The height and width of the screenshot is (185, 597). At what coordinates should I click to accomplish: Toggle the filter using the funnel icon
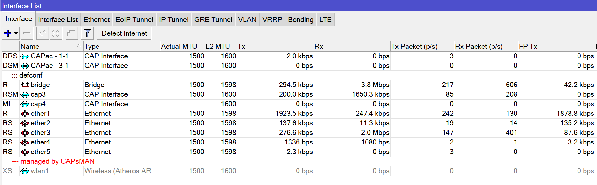click(87, 33)
